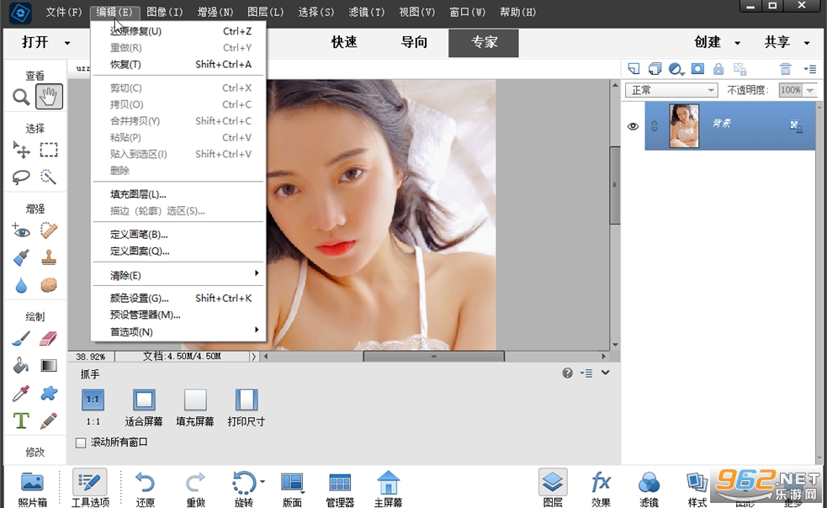Toggle layer link icon on background layer
Image resolution: width=827 pixels, height=508 pixels.
click(655, 127)
